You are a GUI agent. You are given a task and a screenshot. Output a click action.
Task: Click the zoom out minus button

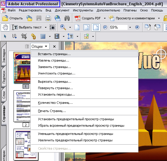pos(105,27)
